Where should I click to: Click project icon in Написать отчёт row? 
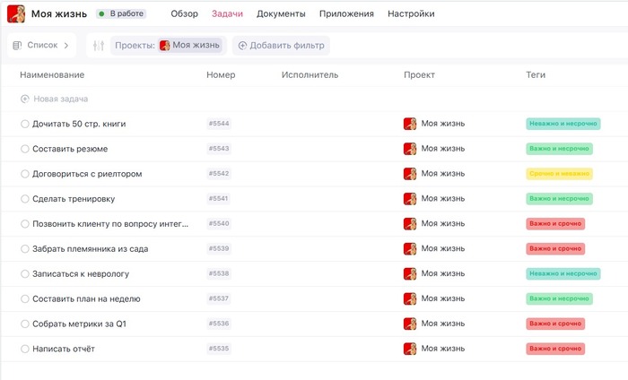(x=410, y=349)
